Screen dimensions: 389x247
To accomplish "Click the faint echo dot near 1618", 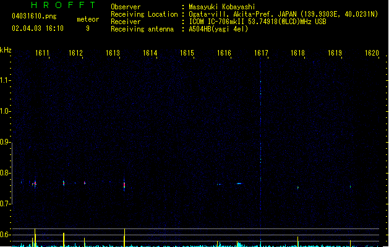I will point(298,188).
